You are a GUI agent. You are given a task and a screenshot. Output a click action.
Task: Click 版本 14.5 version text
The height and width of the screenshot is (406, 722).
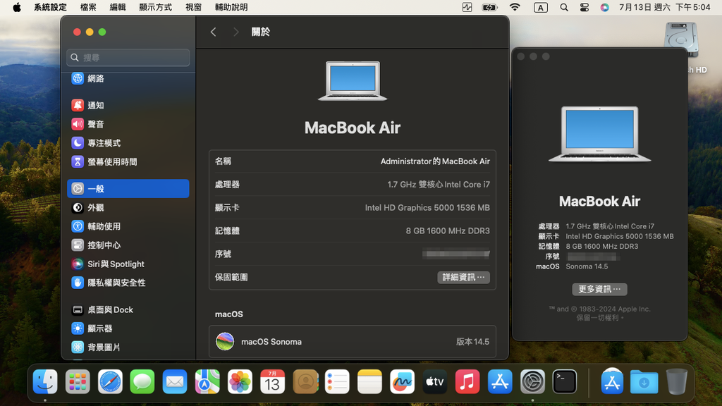(472, 342)
